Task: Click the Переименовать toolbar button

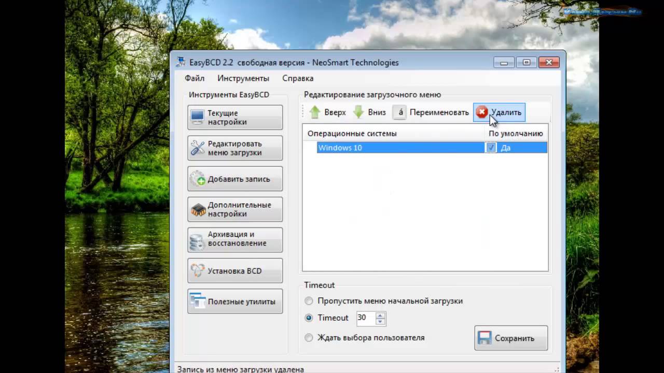Action: pyautogui.click(x=431, y=112)
